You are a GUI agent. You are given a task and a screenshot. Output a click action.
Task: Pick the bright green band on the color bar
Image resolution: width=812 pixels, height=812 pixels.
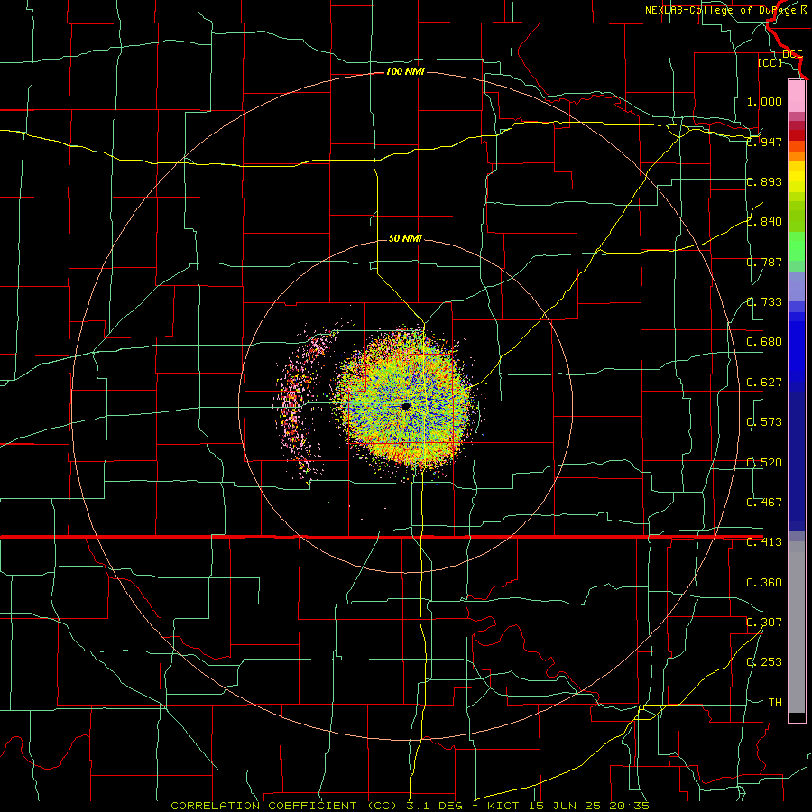click(x=797, y=246)
